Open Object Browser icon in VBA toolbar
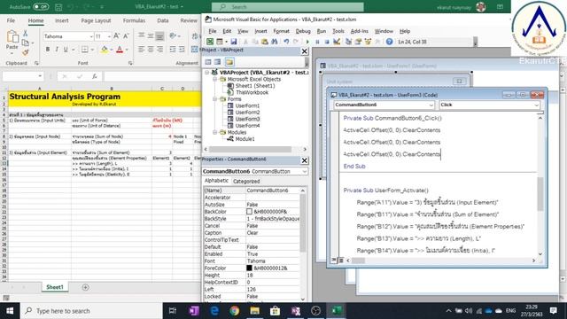 369,42
